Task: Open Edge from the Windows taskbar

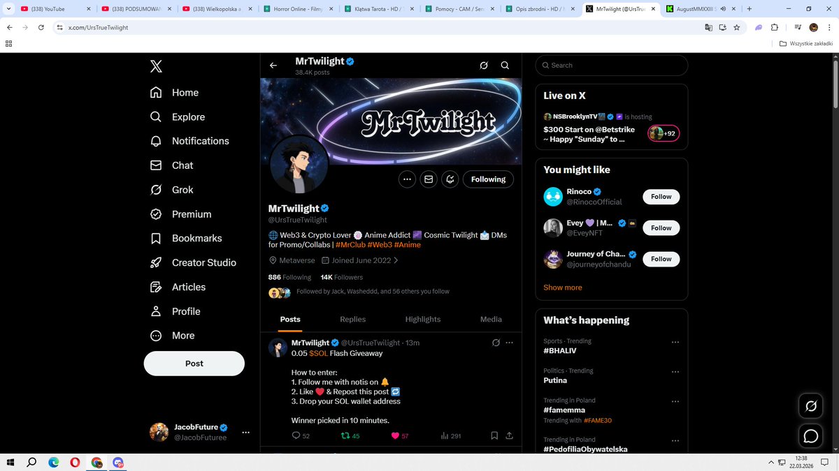Action: pyautogui.click(x=53, y=462)
